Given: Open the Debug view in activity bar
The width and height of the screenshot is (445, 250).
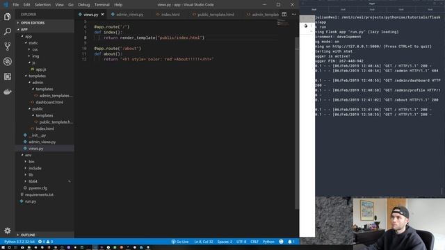Looking at the screenshot, I should coord(8,62).
